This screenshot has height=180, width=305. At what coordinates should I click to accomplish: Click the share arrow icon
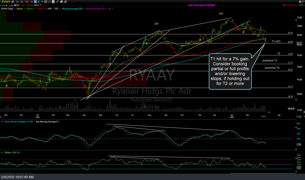[x=65, y=2]
